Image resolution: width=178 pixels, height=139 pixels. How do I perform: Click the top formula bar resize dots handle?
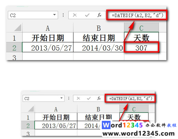tap(63, 15)
